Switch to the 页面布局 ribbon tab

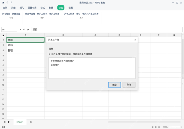tap(32, 8)
